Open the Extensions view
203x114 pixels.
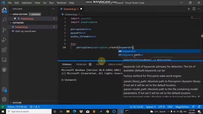click(4, 50)
